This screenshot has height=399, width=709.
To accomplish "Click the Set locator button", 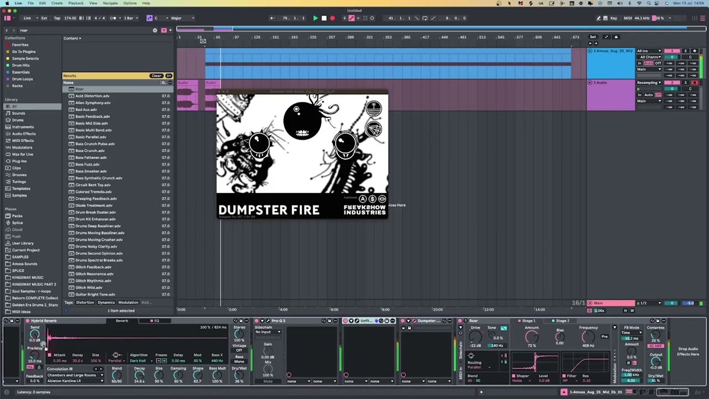I will pyautogui.click(x=593, y=37).
